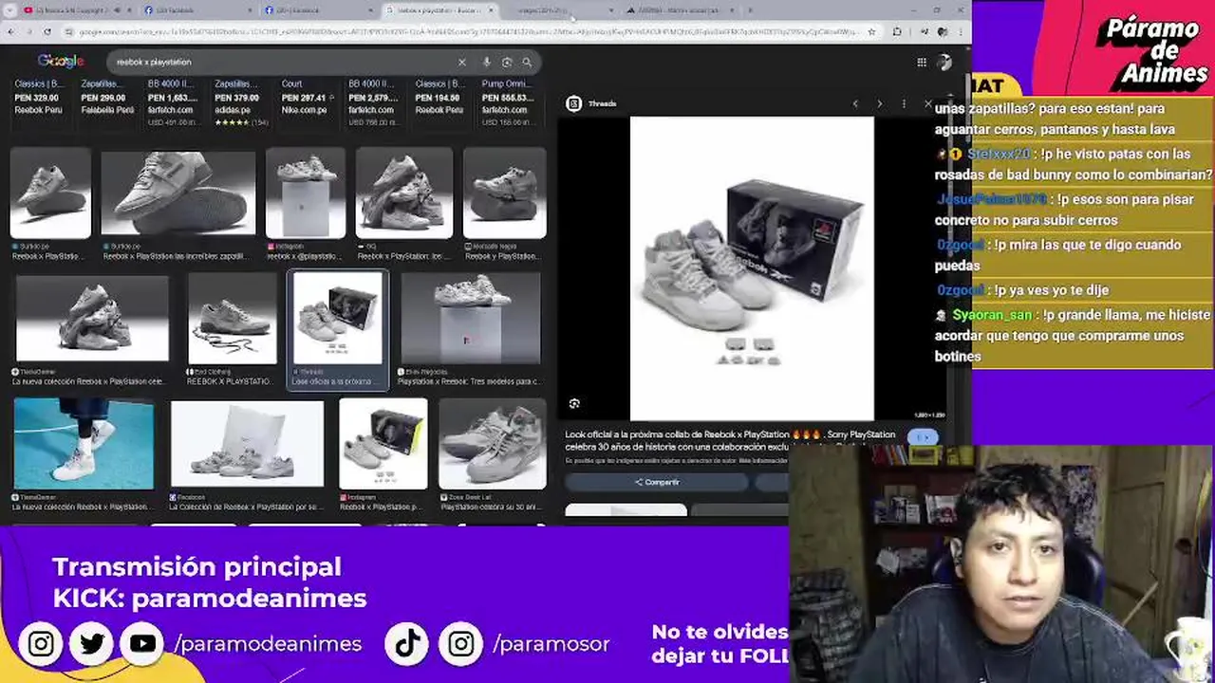Click overlay text 'KICK: paramodeanimes'

coord(209,598)
